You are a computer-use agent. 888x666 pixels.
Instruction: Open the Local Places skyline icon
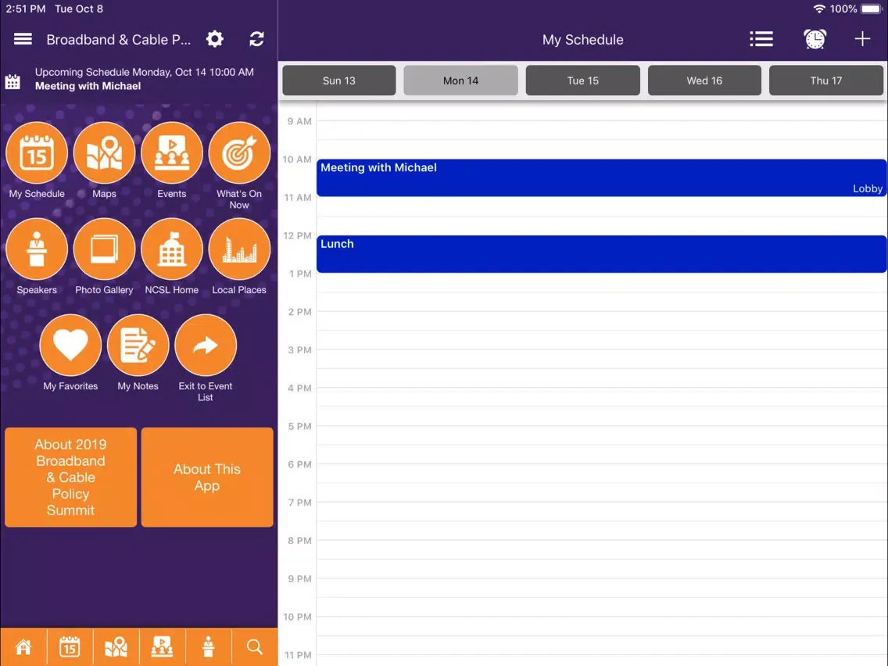[239, 249]
